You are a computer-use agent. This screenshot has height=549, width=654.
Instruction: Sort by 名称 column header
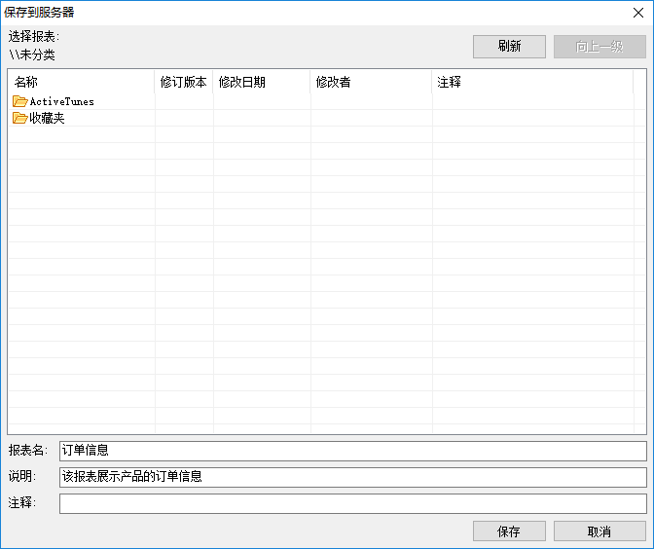click(82, 82)
